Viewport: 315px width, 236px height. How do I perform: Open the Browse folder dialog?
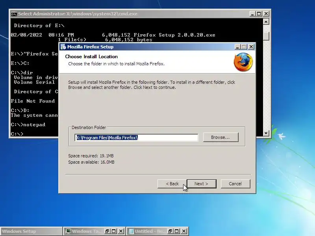click(220, 137)
